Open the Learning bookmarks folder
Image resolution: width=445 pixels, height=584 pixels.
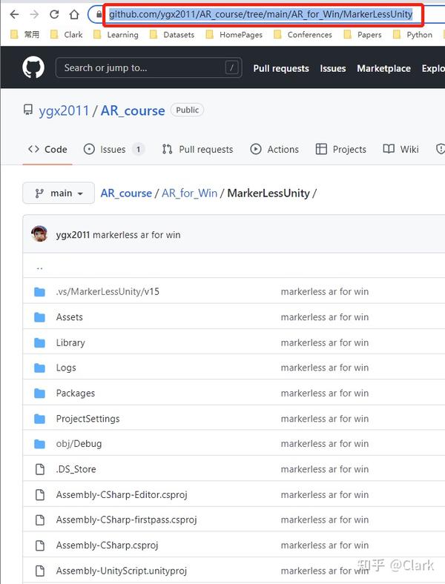116,35
